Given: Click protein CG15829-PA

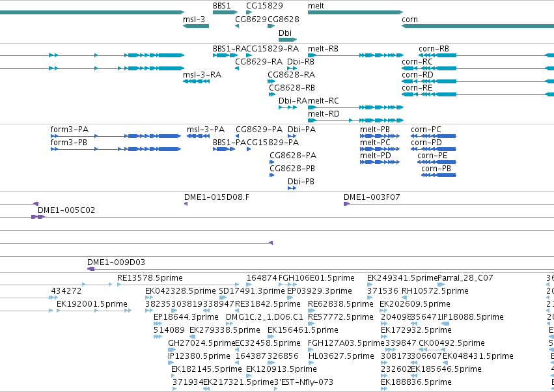Looking at the screenshot, I should pos(272,143).
